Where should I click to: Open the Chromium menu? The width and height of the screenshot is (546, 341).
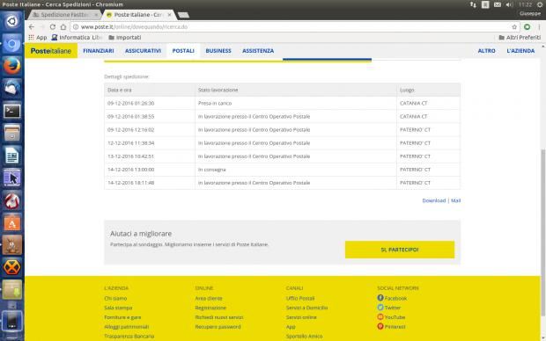pyautogui.click(x=539, y=26)
